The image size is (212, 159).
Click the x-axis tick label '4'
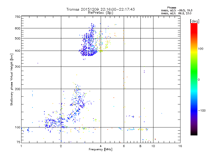click(101, 146)
